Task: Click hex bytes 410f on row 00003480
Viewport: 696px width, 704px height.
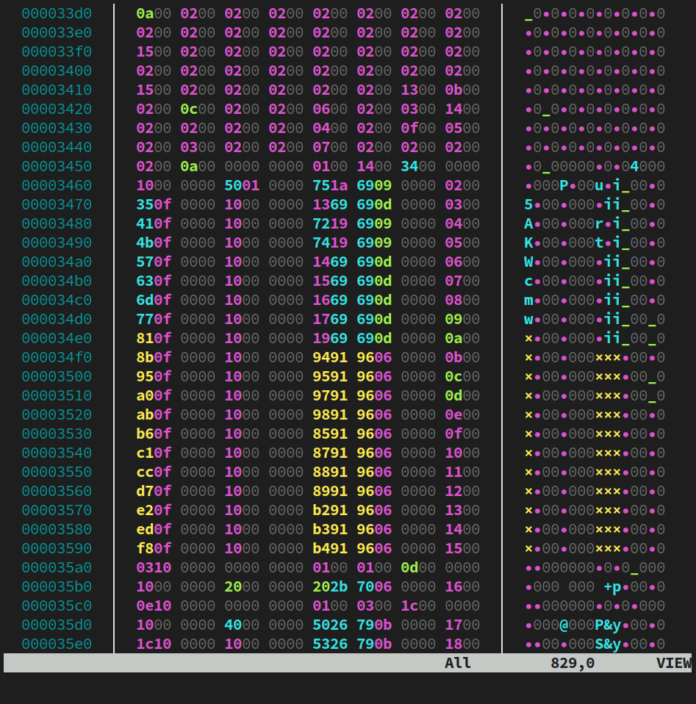Action: coord(154,223)
